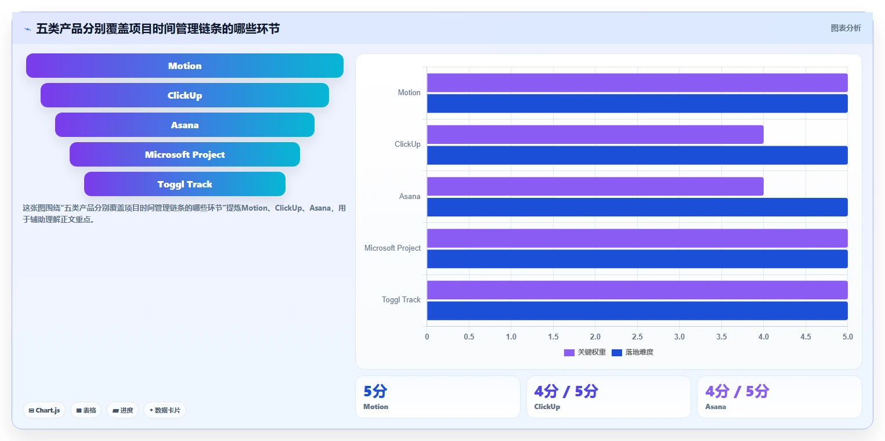The image size is (885, 441).
Task: Open the Motion 5分 data card
Action: (x=438, y=397)
